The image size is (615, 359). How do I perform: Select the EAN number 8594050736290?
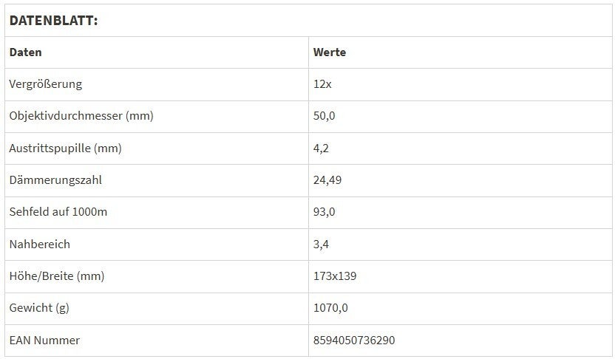[x=354, y=341]
